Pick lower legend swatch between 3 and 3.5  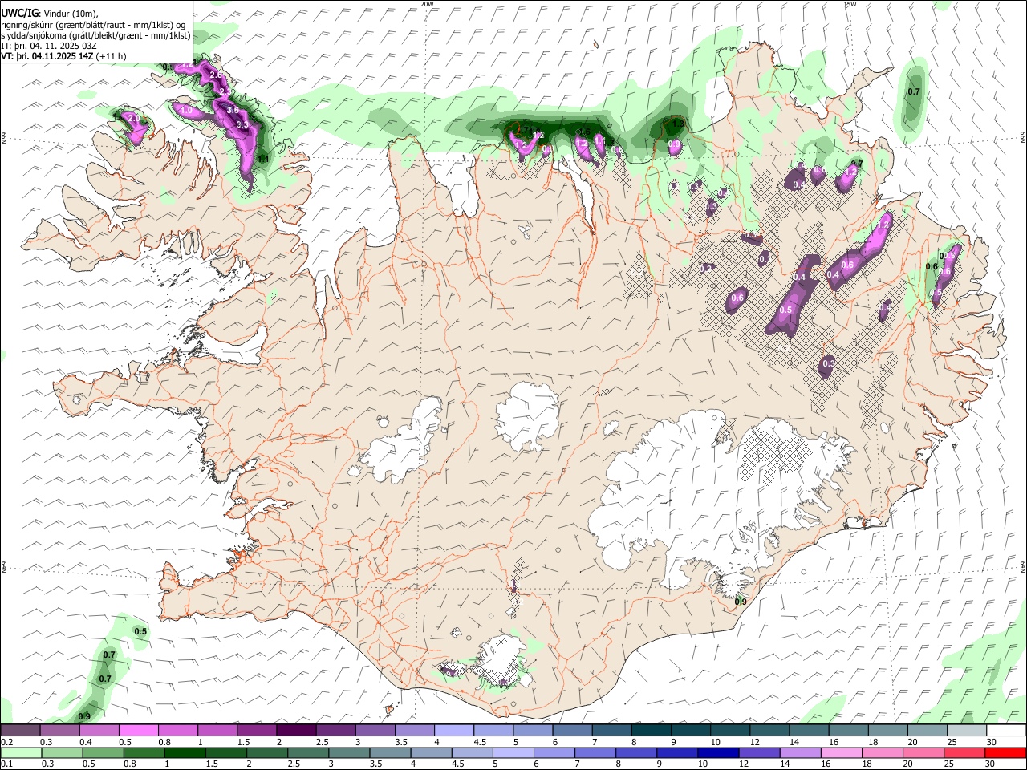[349, 753]
